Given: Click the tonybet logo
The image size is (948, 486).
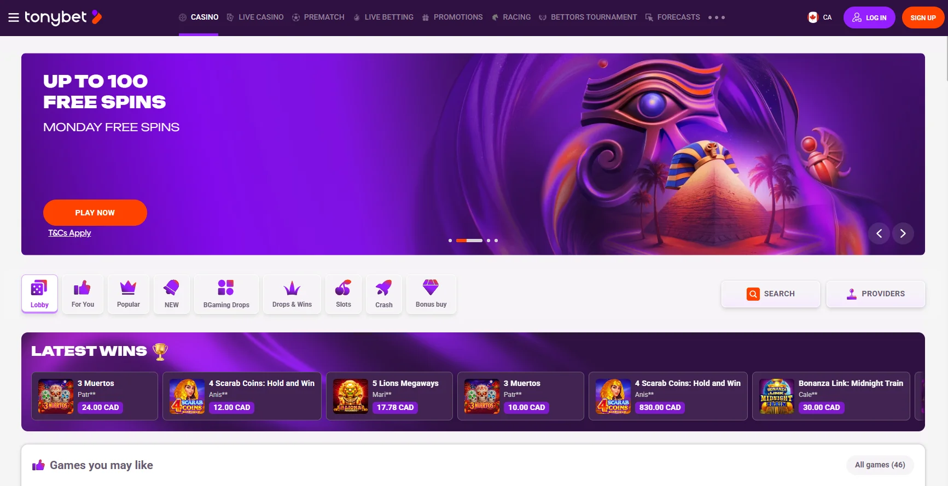Looking at the screenshot, I should point(63,17).
